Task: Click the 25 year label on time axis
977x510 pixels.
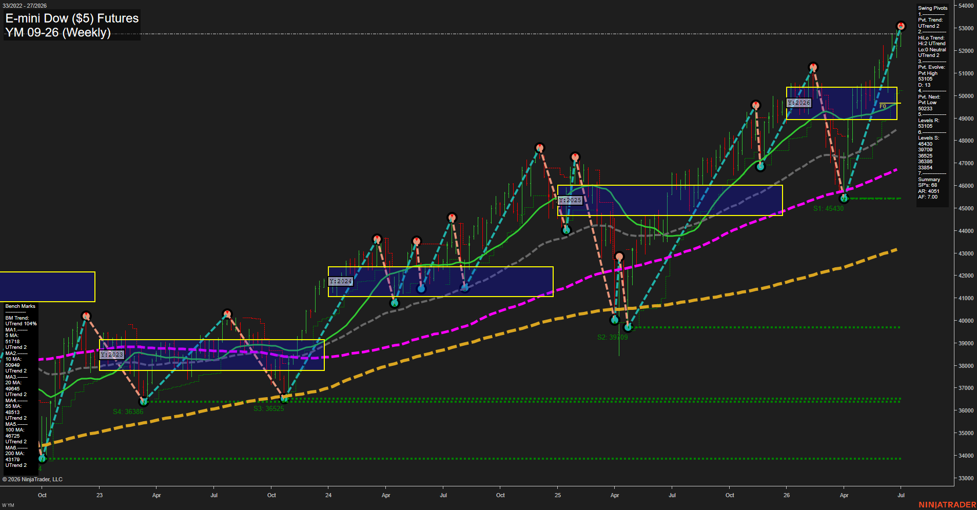Action: coord(558,495)
